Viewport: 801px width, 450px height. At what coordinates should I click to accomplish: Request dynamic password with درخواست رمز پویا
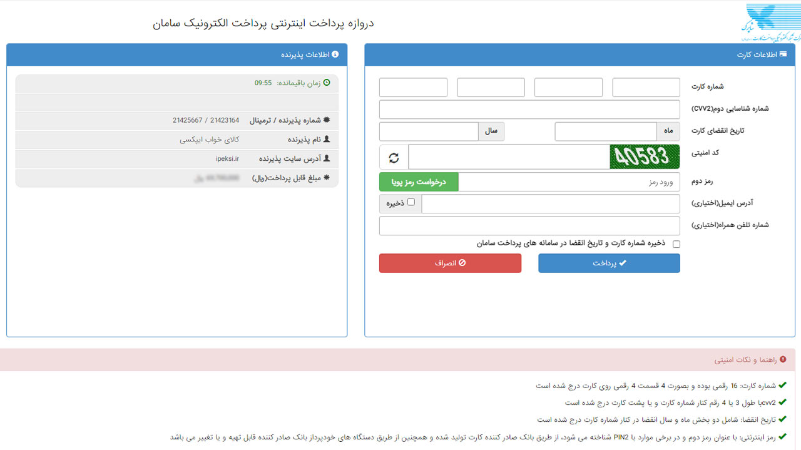point(419,182)
